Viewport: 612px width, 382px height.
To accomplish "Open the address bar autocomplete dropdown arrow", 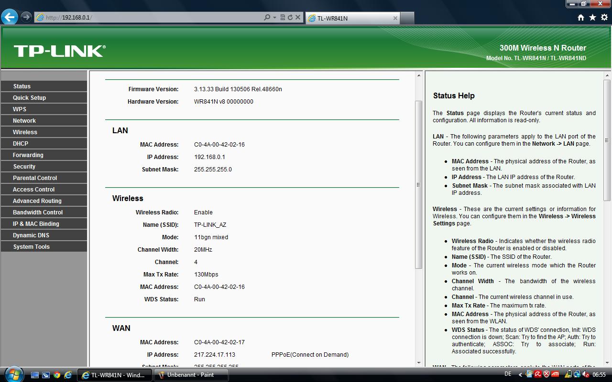I will pyautogui.click(x=274, y=18).
